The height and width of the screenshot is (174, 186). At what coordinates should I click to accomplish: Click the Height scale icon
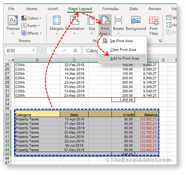169,25
